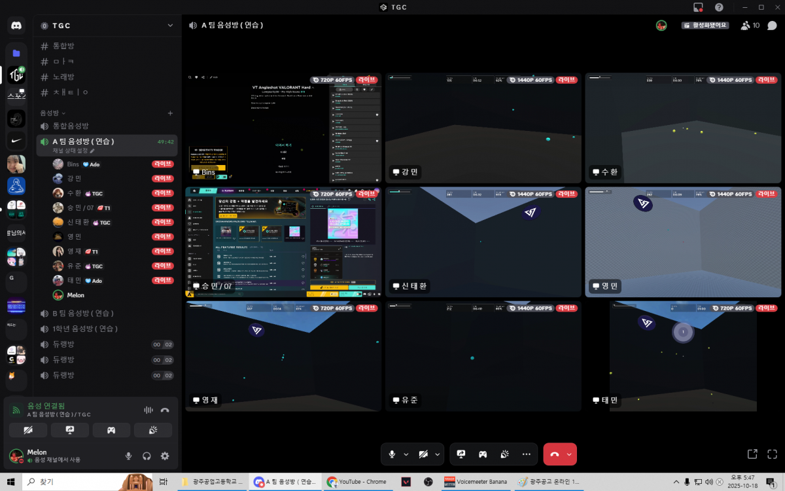
Task: Click the 활성화됐어요 badge button
Action: (x=705, y=26)
